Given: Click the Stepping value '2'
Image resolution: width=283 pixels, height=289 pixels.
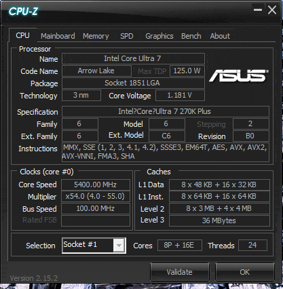Looking at the screenshot, I should pyautogui.click(x=251, y=123).
